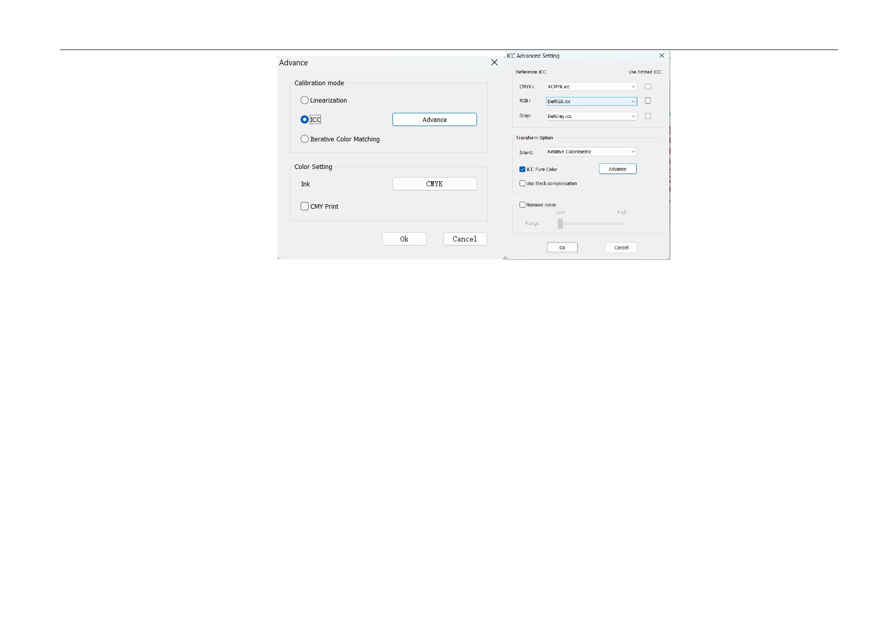Uncheck the ICC Pure Color checkbox
Image resolution: width=895 pixels, height=633 pixels.
tap(523, 169)
